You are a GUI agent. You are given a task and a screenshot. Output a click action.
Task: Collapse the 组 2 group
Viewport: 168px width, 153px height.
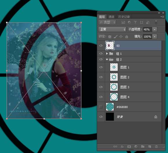point(107,59)
